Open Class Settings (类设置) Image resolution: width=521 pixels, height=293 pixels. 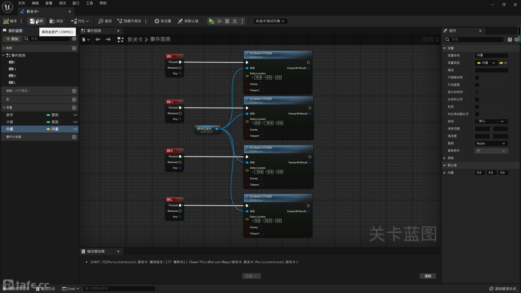(163, 21)
